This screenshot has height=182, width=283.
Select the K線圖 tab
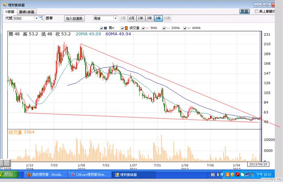[10, 12]
